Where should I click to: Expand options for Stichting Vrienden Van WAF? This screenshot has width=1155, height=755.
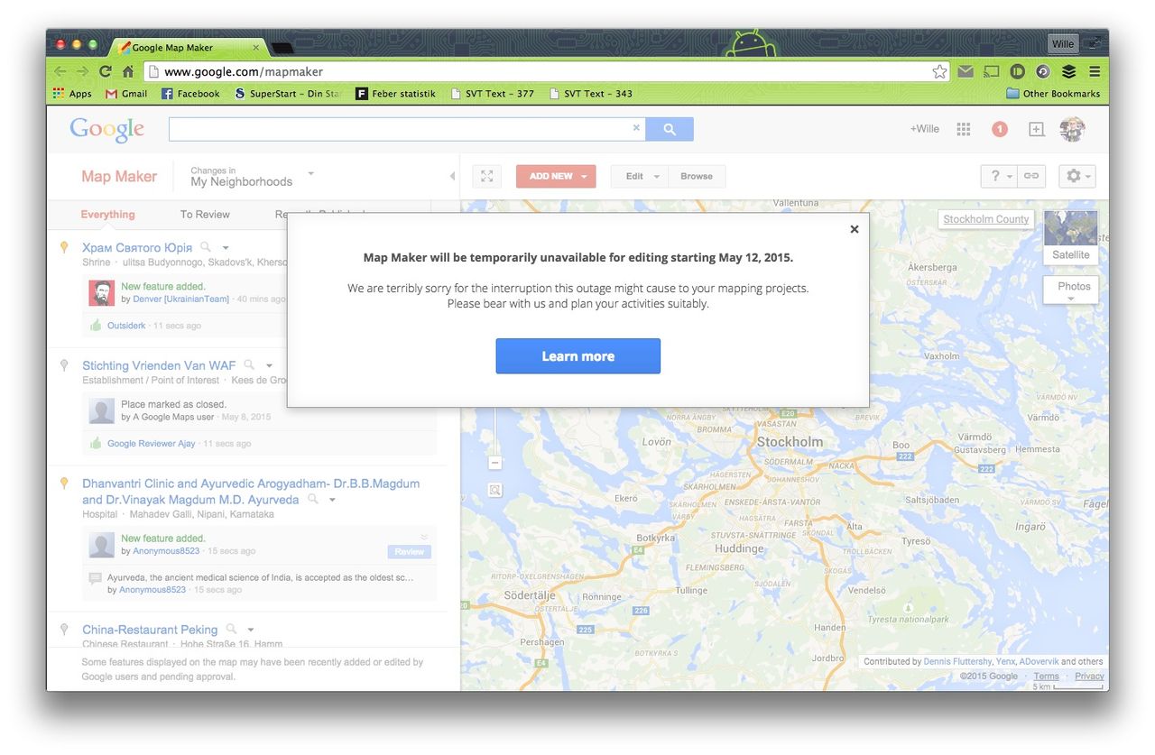tap(269, 366)
